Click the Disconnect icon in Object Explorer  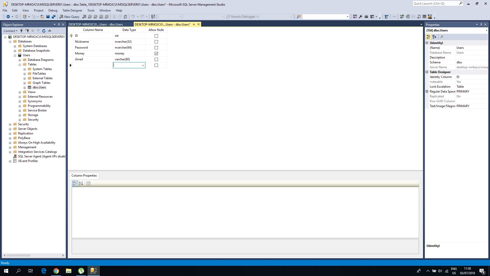pos(27,31)
